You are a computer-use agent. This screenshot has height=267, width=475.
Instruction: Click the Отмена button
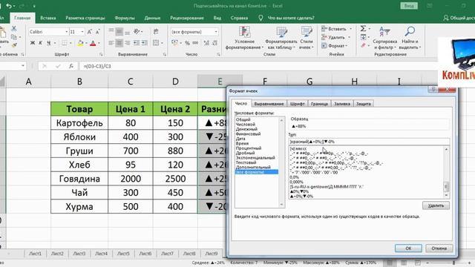[x=439, y=248]
